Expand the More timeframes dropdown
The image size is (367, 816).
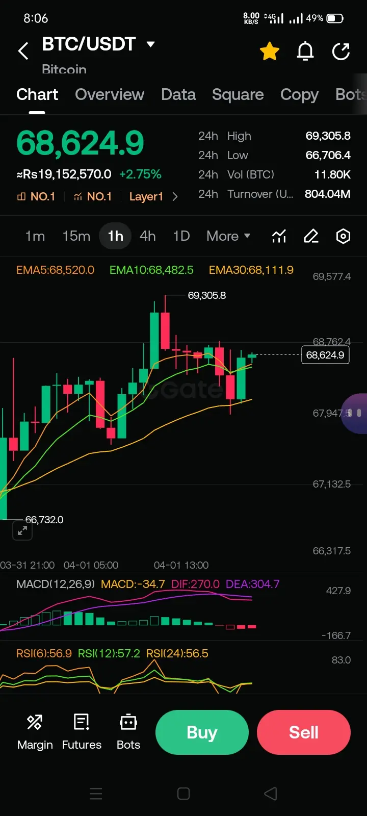pyautogui.click(x=228, y=236)
